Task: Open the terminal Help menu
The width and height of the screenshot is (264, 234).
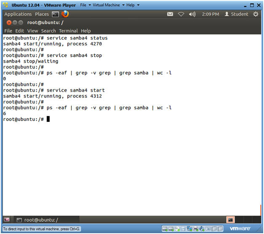Action: pos(86,31)
